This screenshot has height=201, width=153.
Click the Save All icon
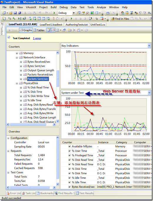click(x=20, y=13)
